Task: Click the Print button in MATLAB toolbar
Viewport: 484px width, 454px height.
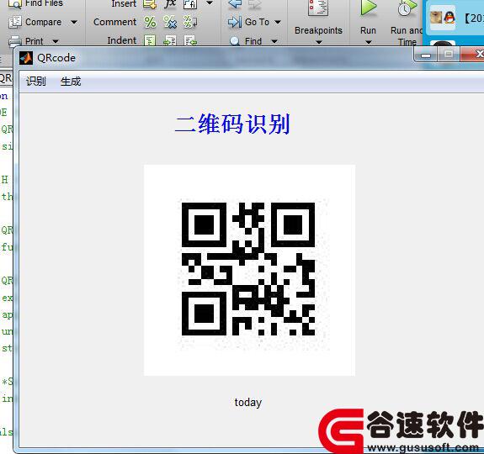Action: [35, 41]
